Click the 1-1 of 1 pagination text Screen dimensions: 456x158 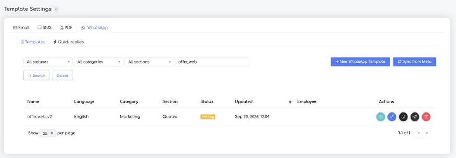(404, 133)
